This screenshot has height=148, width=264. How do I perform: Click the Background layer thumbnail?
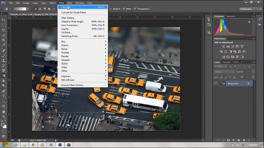(222, 83)
